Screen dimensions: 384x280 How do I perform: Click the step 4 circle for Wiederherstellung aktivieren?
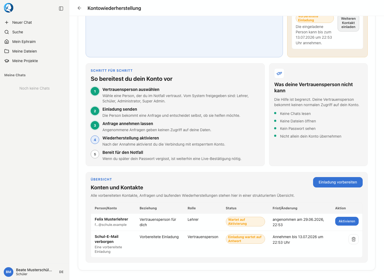(95, 140)
